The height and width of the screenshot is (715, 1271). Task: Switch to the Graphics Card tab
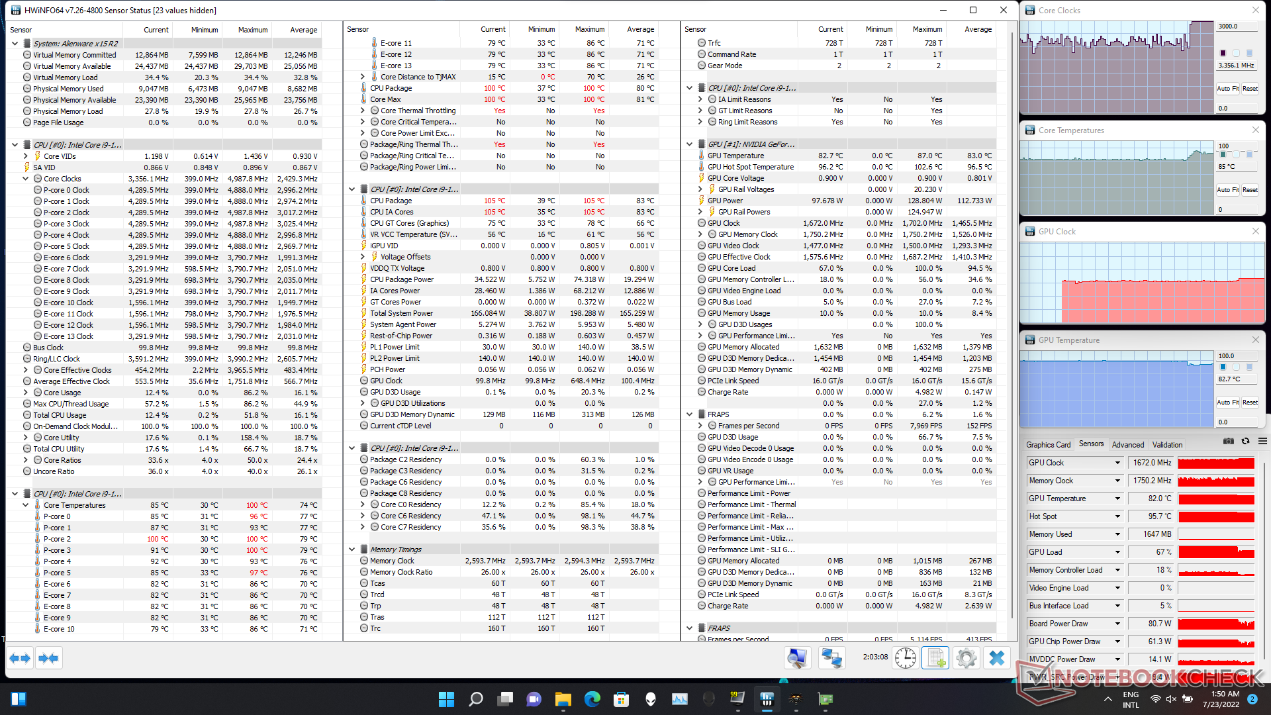point(1048,445)
